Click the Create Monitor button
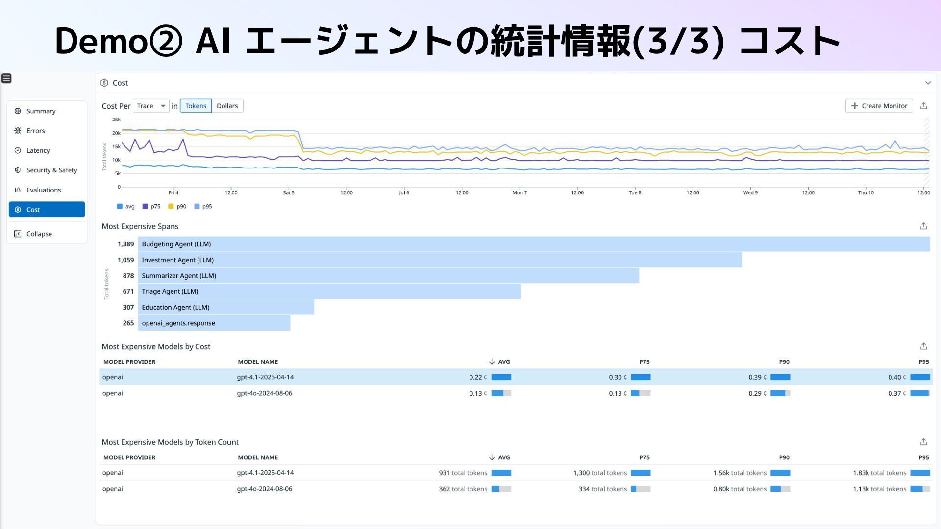This screenshot has width=941, height=529. coord(879,106)
